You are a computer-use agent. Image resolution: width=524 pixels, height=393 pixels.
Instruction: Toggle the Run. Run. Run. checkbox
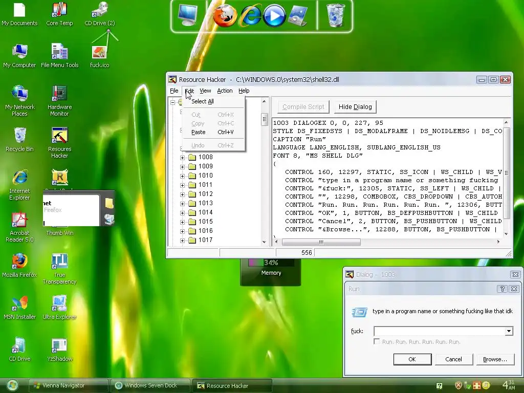(377, 341)
